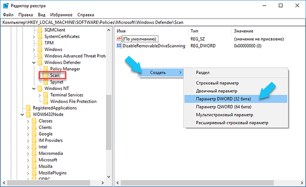306x187 pixels.
Task: Click the SQMClient folder icon
Action: [40, 30]
